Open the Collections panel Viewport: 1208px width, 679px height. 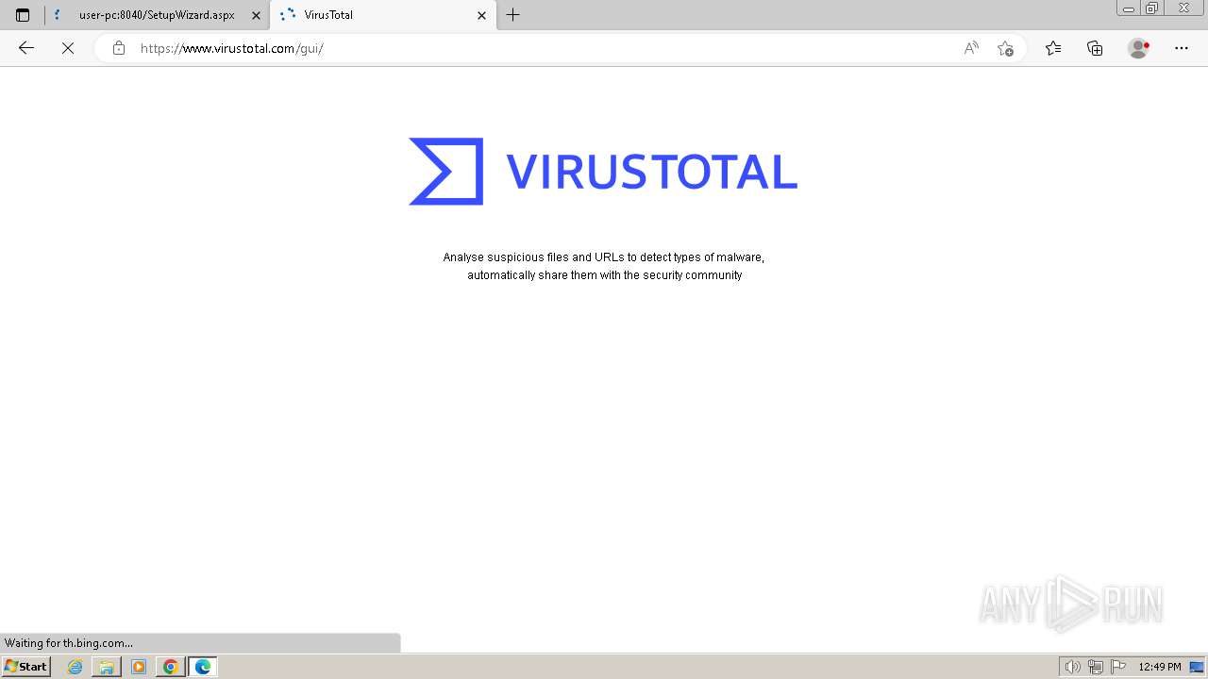(1095, 48)
